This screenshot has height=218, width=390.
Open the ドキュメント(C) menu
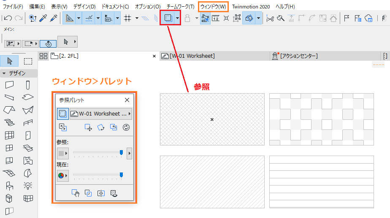point(115,7)
